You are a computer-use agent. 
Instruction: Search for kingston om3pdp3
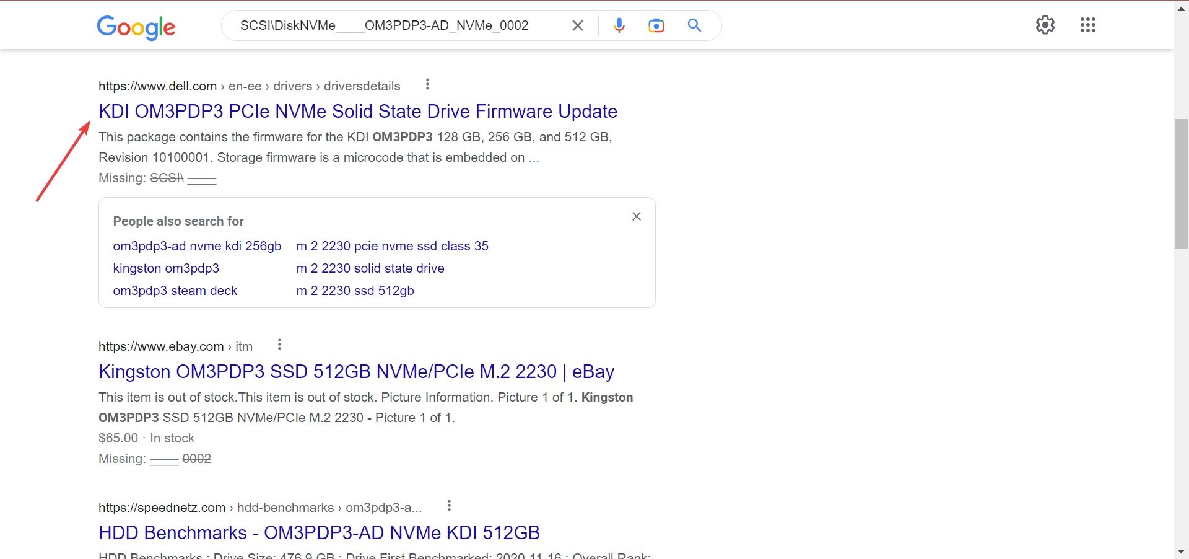tap(166, 268)
